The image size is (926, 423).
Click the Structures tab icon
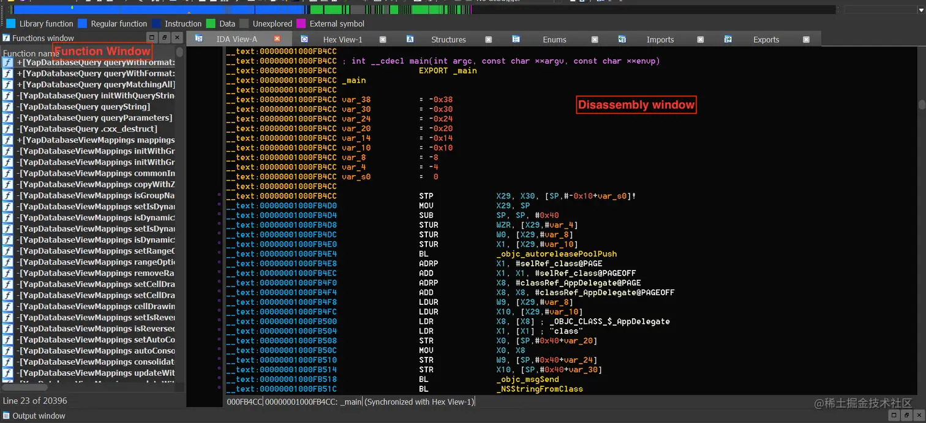click(x=410, y=39)
